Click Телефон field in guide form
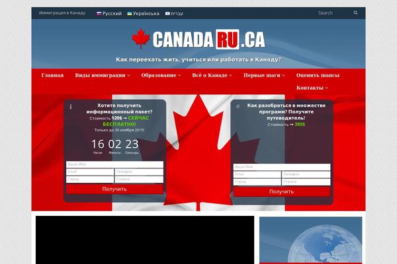 click(306, 174)
